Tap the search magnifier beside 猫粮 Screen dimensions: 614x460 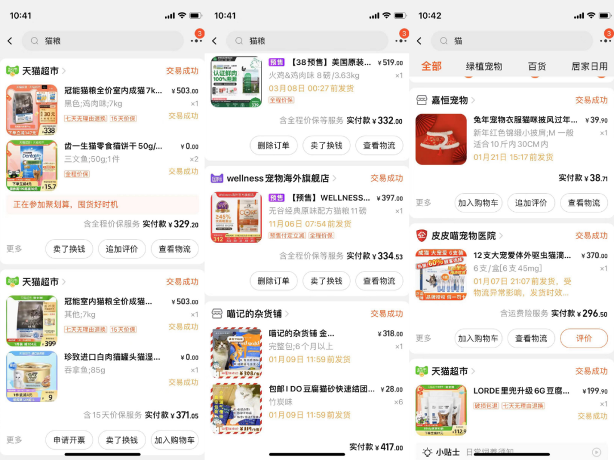tap(36, 41)
